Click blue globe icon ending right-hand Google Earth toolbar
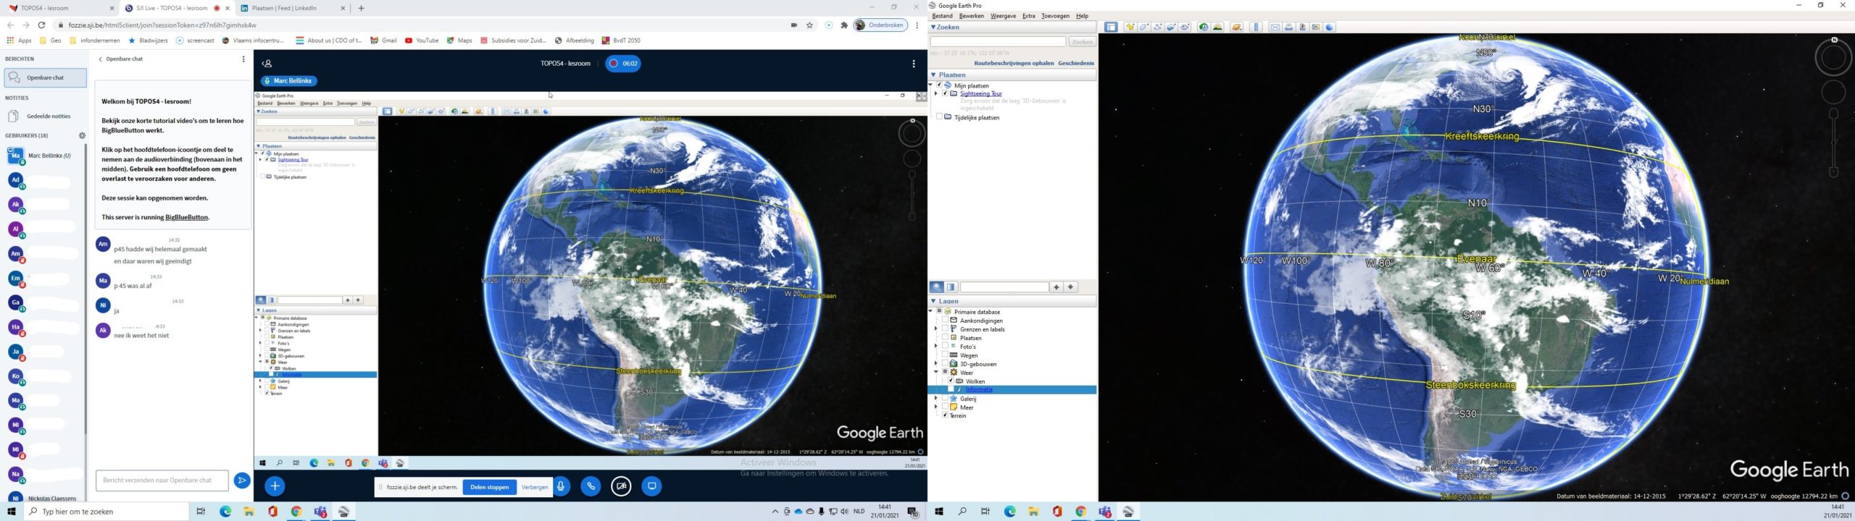This screenshot has width=1855, height=521. 1330,27
